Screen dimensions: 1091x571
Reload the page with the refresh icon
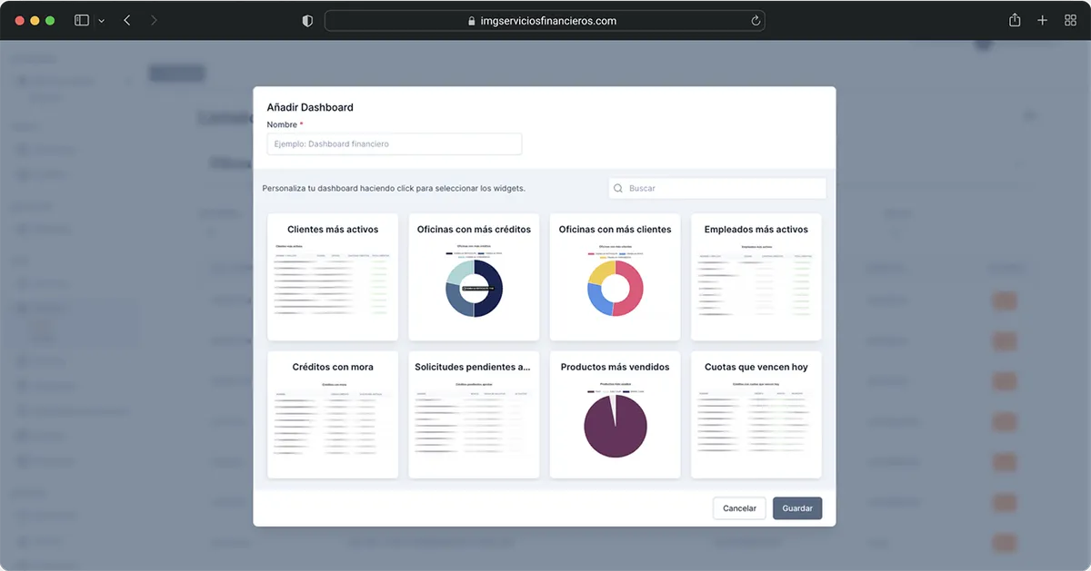(755, 21)
